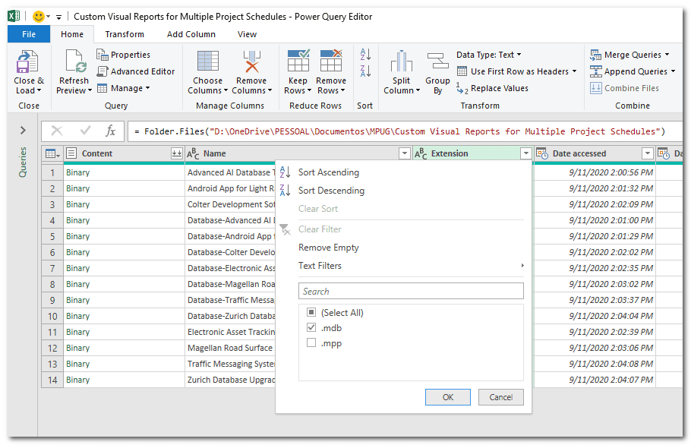Switch to the View tab
This screenshot has width=691, height=445.
[x=247, y=34]
